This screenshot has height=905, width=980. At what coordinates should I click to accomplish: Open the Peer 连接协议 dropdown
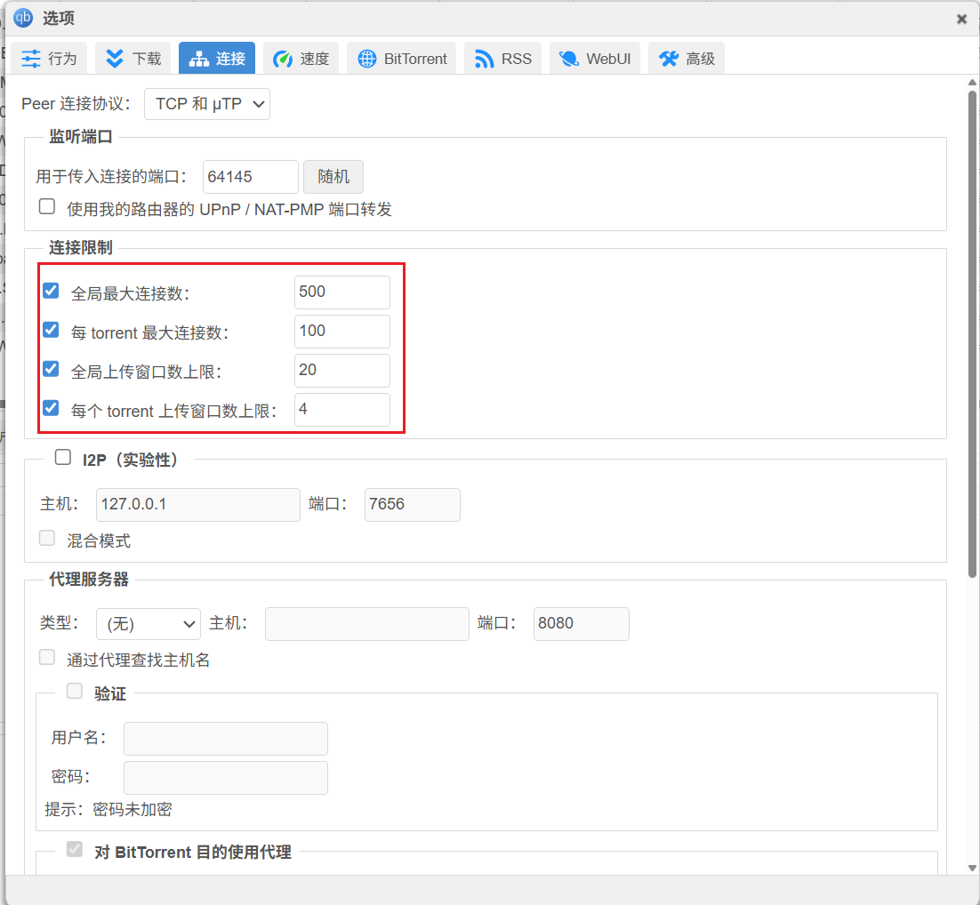(207, 104)
